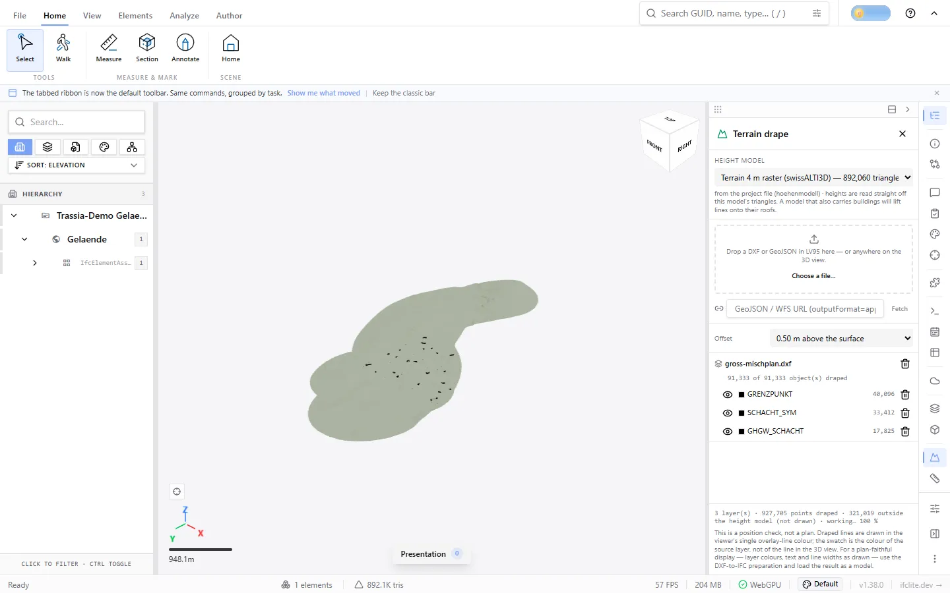Click the 'Show me what moved' link
The height and width of the screenshot is (593, 950).
coord(324,93)
